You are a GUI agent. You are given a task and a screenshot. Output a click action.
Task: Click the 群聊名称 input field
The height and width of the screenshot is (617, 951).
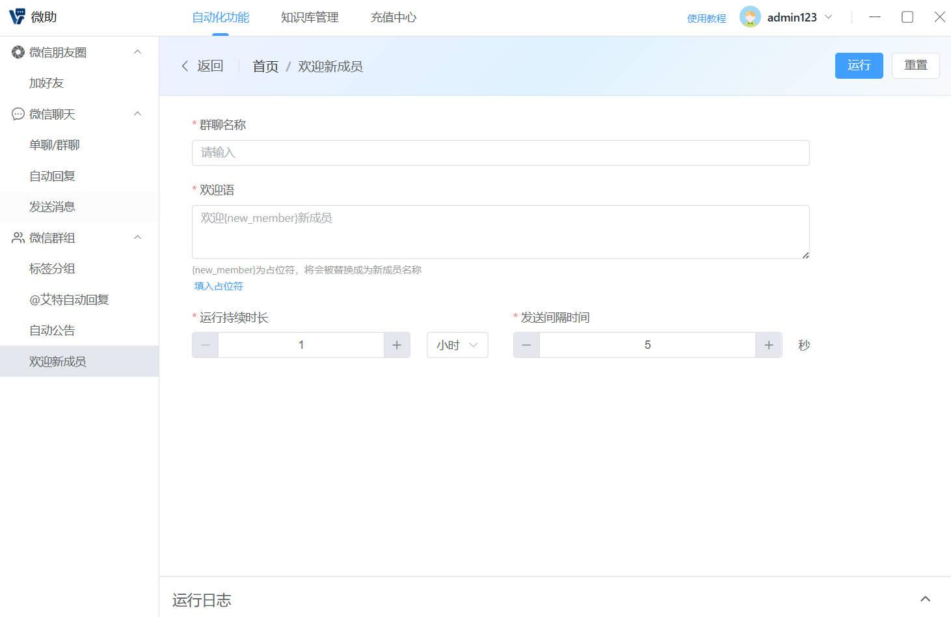click(500, 152)
